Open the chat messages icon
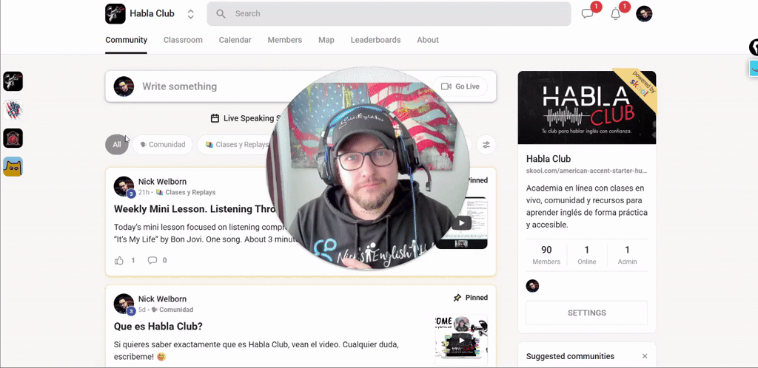 click(x=587, y=14)
